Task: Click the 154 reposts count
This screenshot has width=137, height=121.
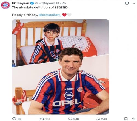Action: click(48, 119)
